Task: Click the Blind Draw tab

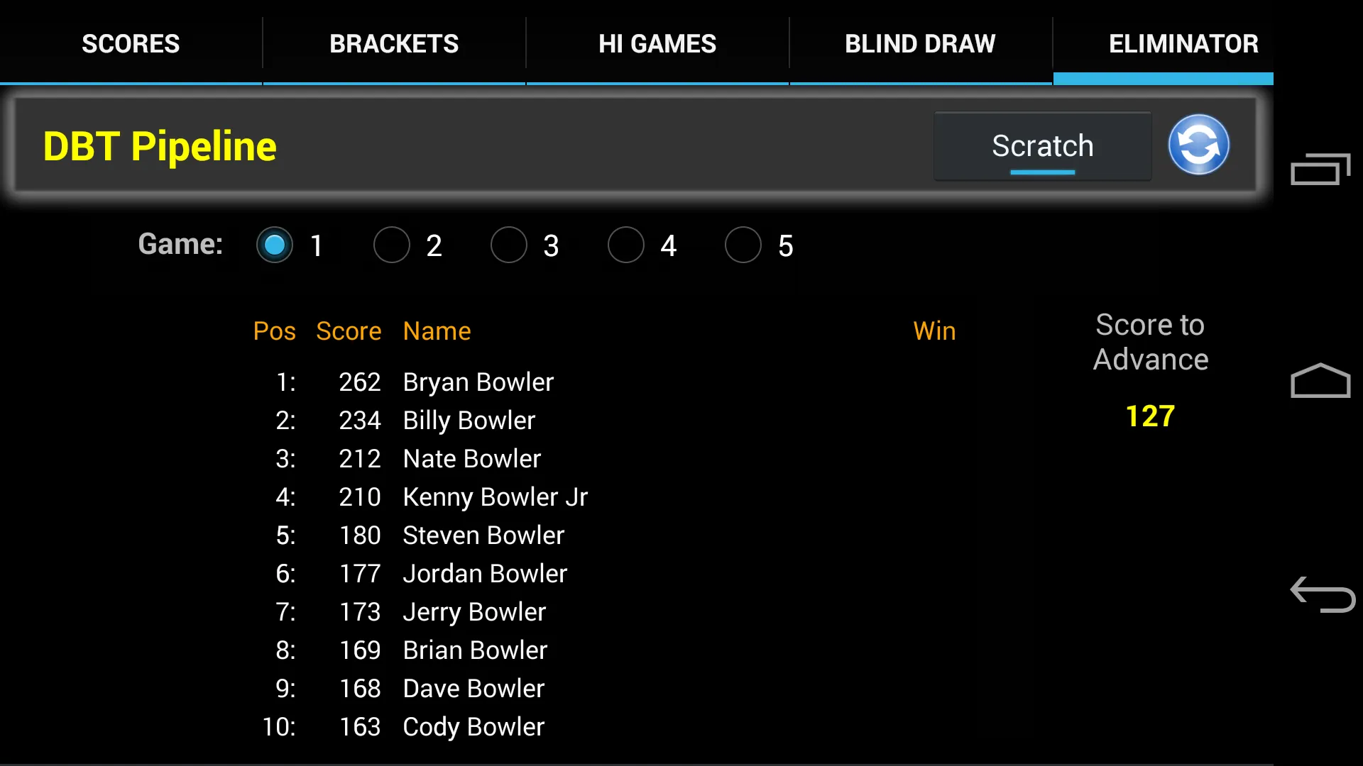Action: point(920,43)
